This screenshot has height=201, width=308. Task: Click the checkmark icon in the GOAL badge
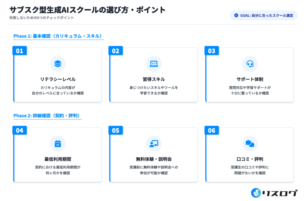236,16
